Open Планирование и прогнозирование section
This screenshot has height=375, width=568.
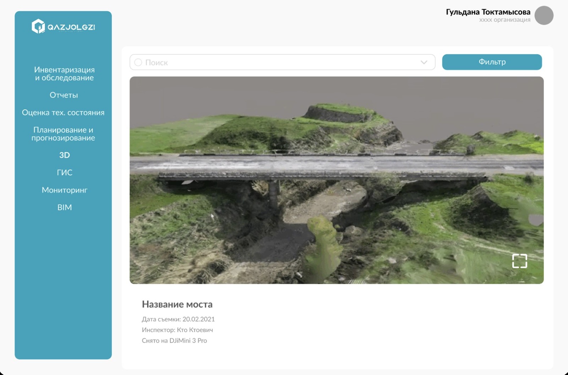[x=63, y=134]
